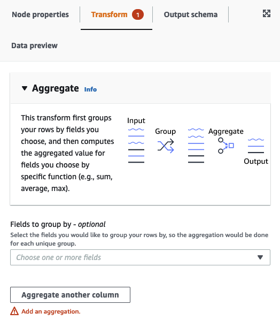Click the grouped rows diagram icon
Image resolution: width=280 pixels, height=328 pixels.
click(196, 146)
